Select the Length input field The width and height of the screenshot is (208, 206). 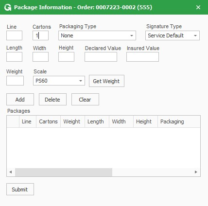coord(14,57)
